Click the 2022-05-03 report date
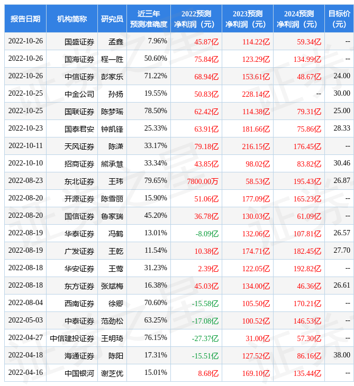Image resolution: width=354 pixels, height=386 pixels. pyautogui.click(x=25, y=320)
